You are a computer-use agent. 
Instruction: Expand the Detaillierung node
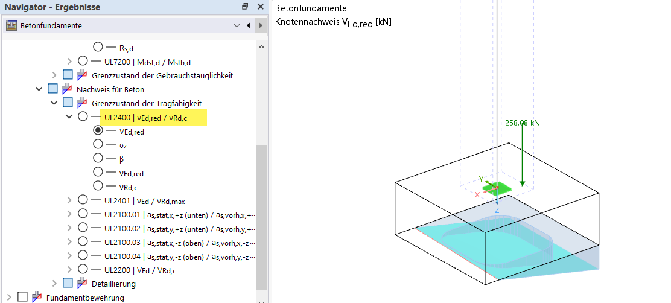point(54,283)
